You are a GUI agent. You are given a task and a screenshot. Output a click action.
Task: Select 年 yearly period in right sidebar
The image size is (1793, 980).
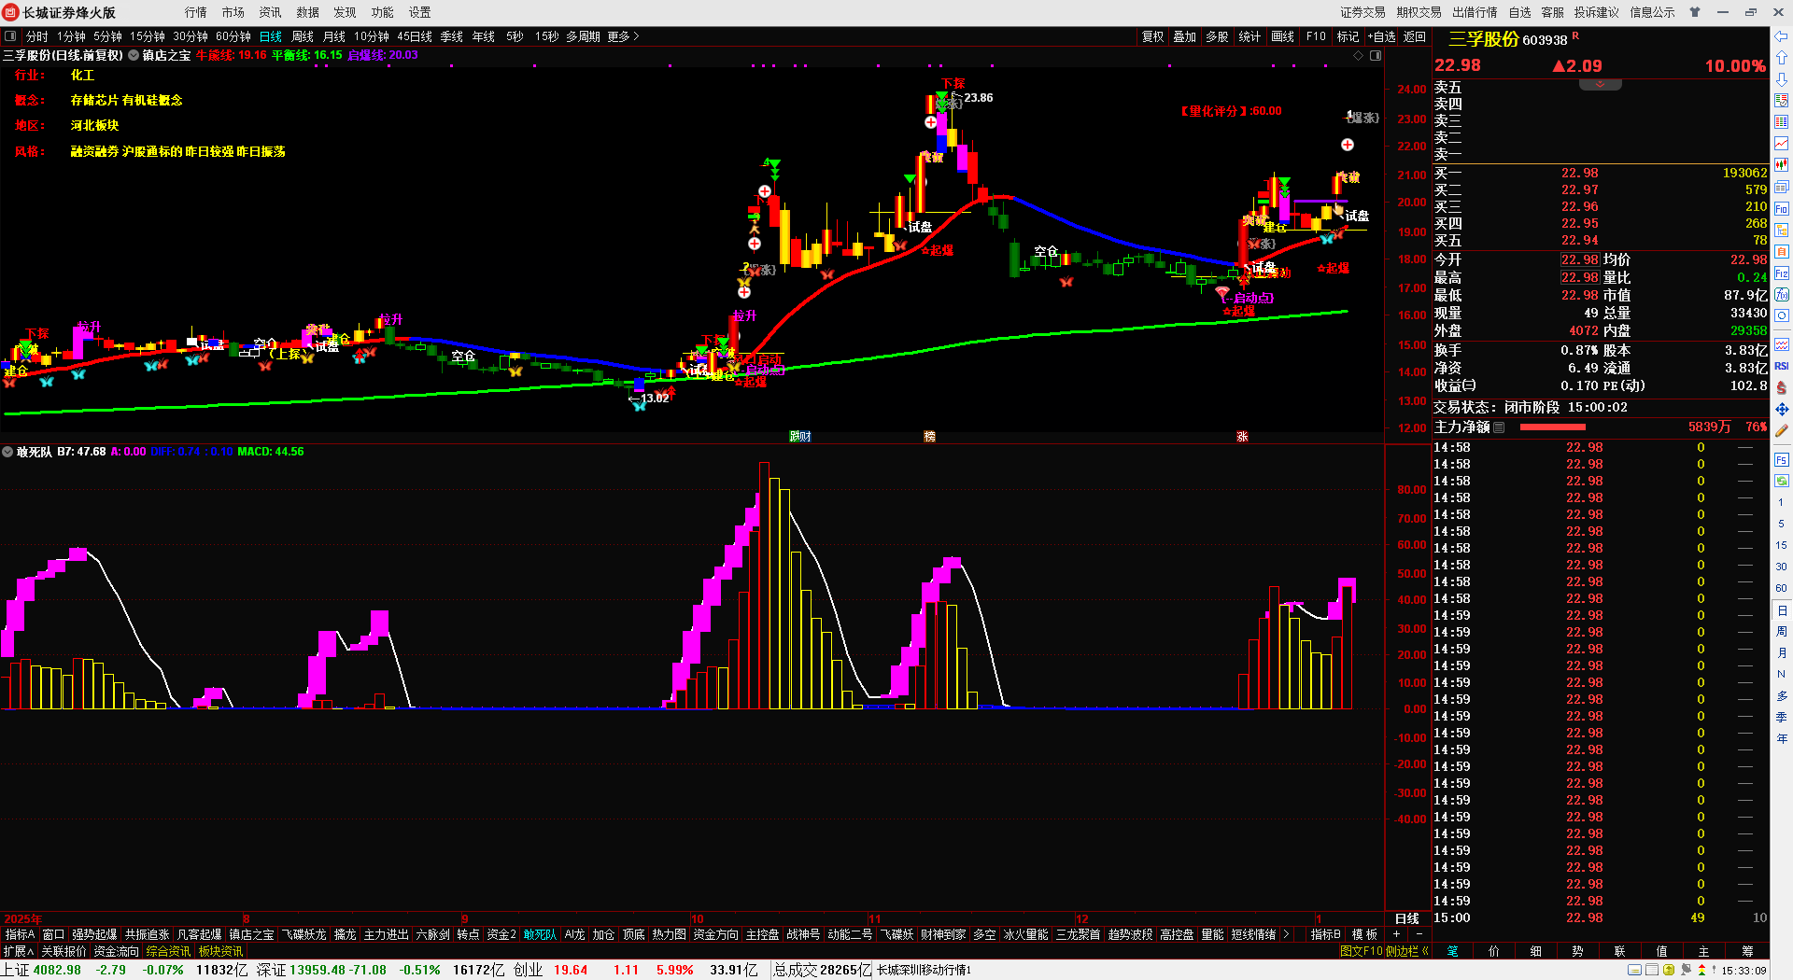coord(1782,739)
